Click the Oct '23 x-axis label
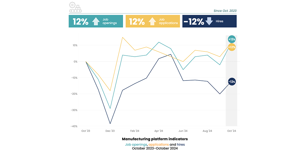 point(86,131)
